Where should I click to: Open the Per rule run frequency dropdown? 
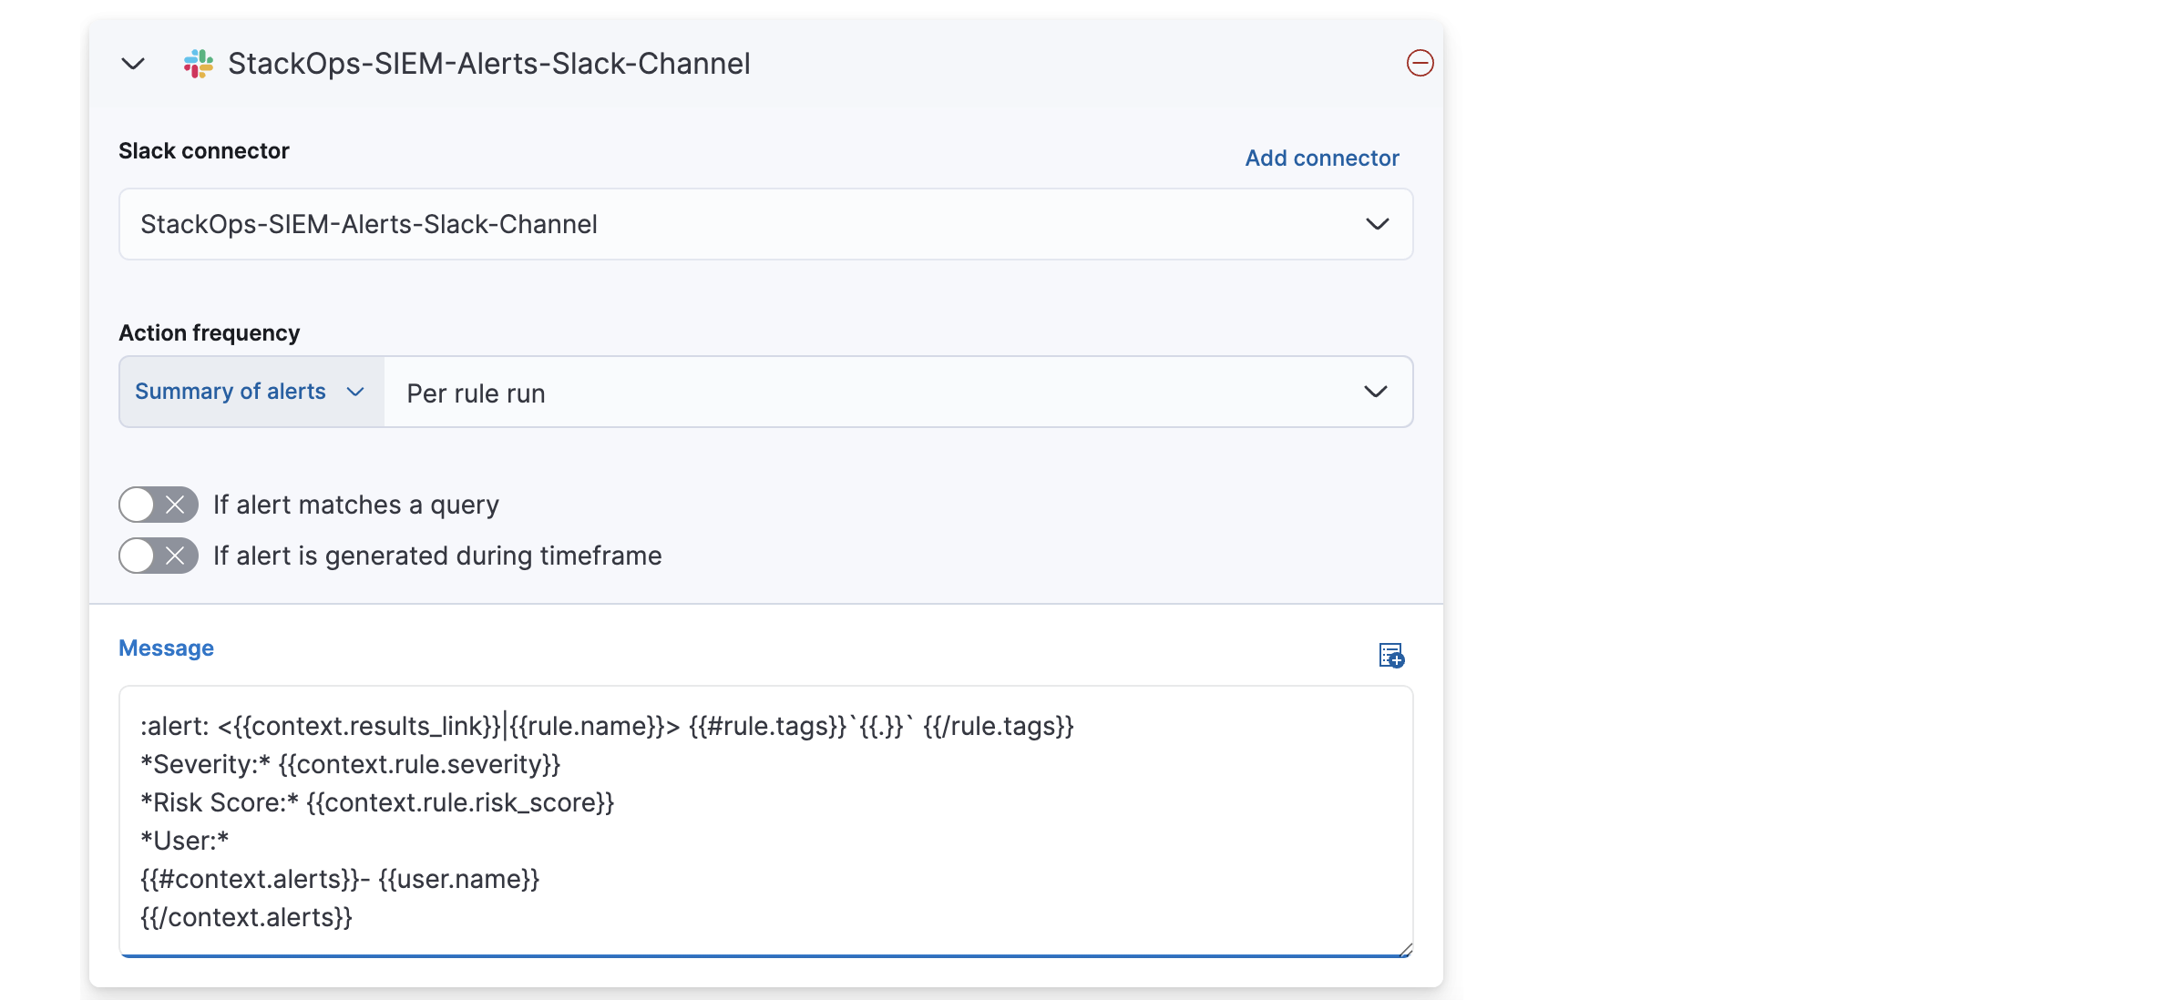pos(897,392)
